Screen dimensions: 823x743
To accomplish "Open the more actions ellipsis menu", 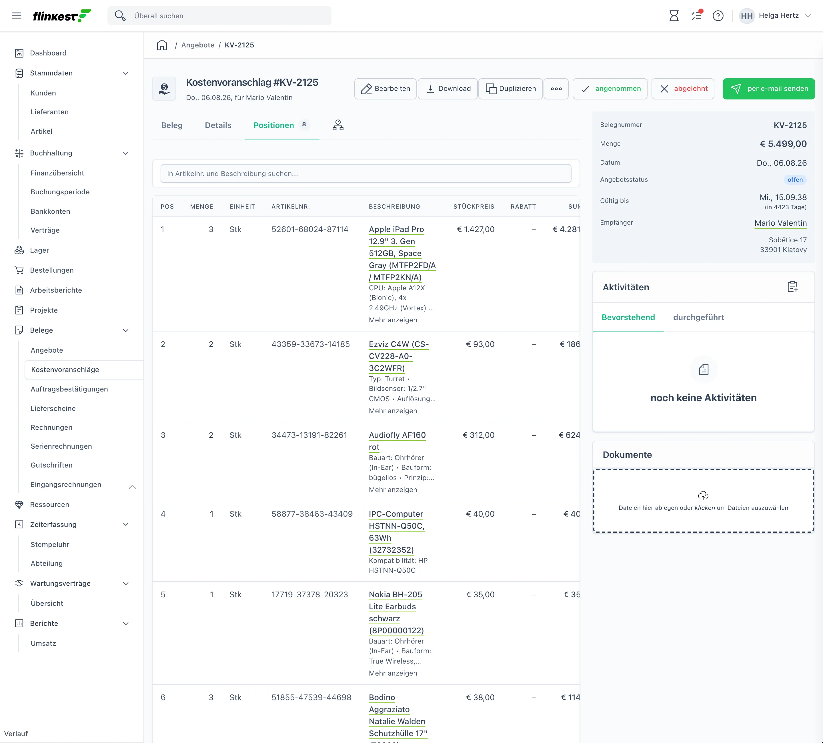I will coord(556,89).
